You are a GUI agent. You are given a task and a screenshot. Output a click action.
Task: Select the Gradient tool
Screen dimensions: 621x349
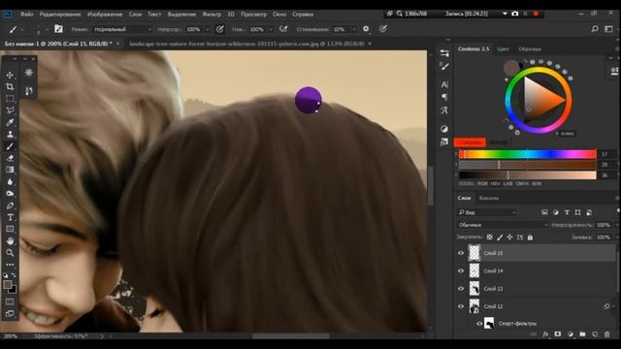tap(10, 170)
